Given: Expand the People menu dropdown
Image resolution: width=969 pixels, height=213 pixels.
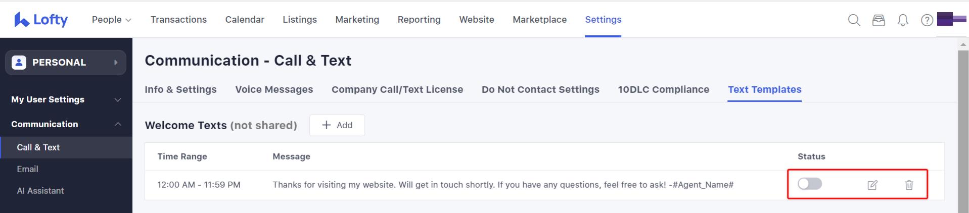Looking at the screenshot, I should [111, 20].
